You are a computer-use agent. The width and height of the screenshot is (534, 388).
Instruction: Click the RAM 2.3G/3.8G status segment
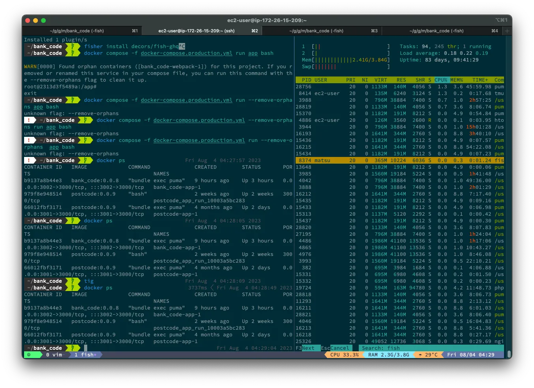coord(388,355)
